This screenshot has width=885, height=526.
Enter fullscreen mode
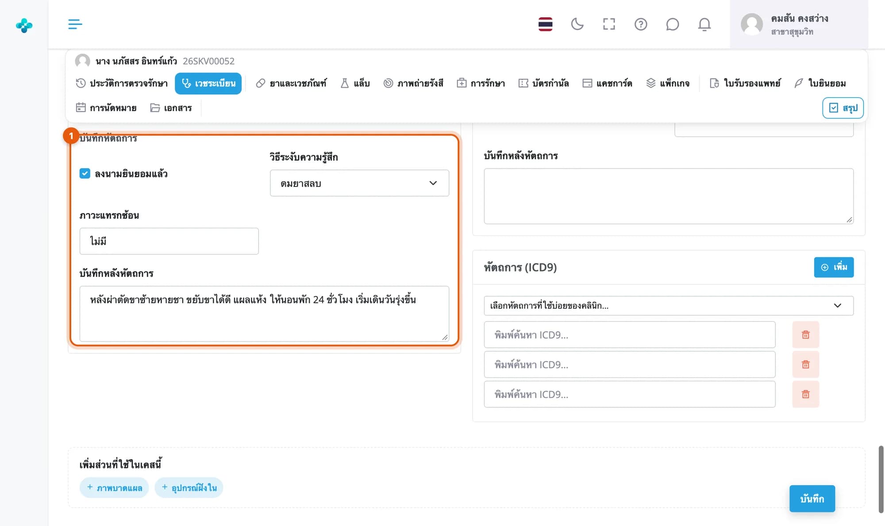click(x=609, y=24)
